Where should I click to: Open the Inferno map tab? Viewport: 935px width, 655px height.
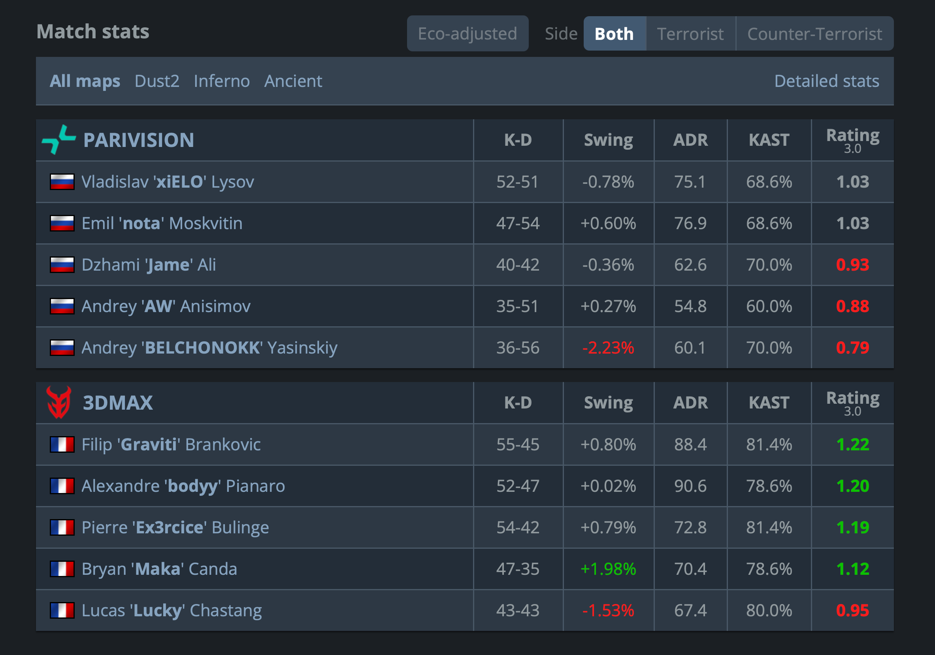[222, 81]
